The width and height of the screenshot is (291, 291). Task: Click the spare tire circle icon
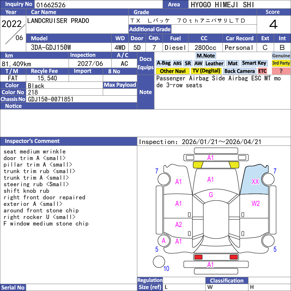pos(158,262)
